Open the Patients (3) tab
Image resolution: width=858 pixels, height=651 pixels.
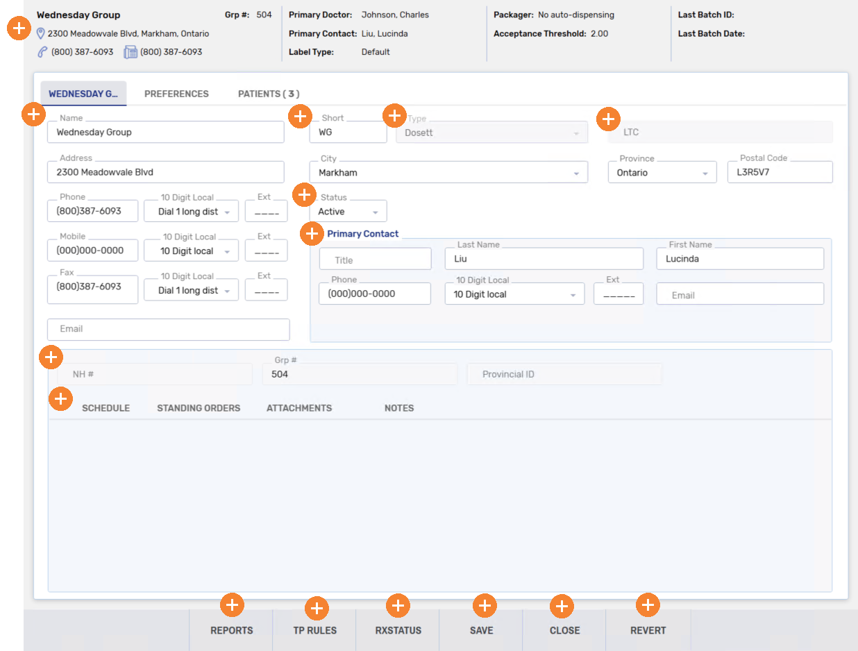pos(269,94)
